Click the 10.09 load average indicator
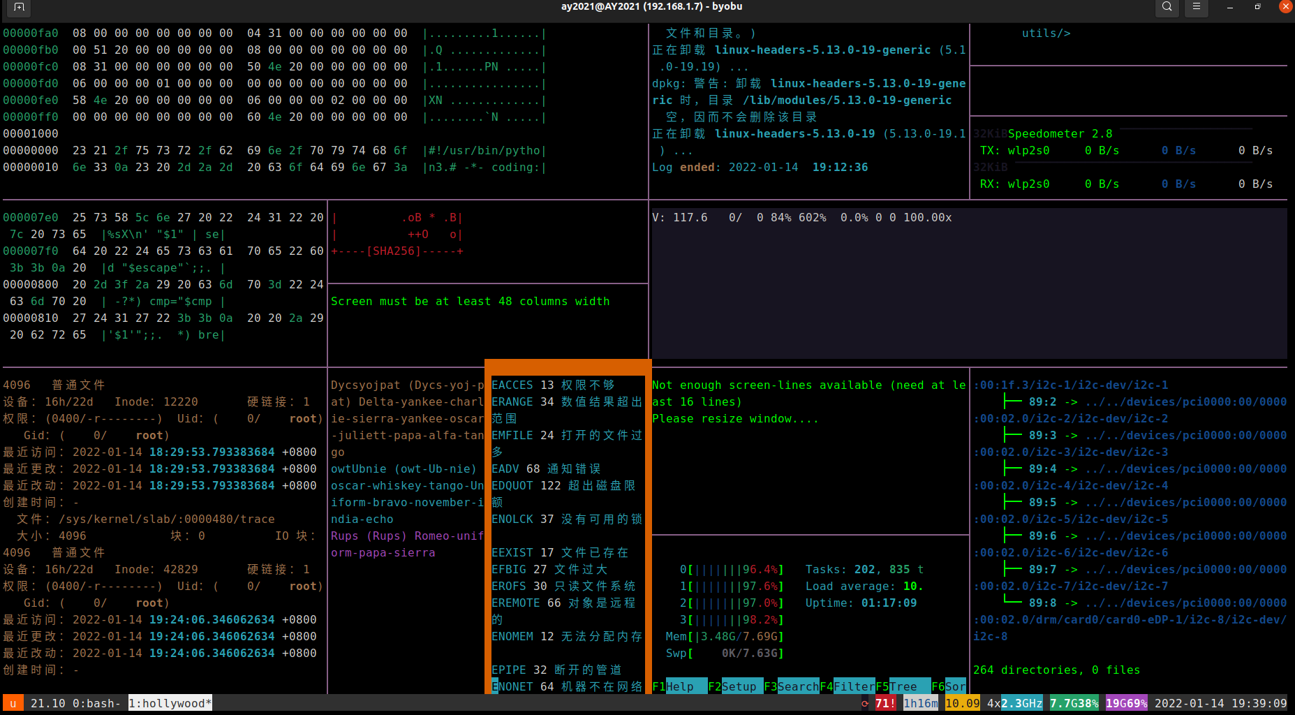 pyautogui.click(x=962, y=703)
